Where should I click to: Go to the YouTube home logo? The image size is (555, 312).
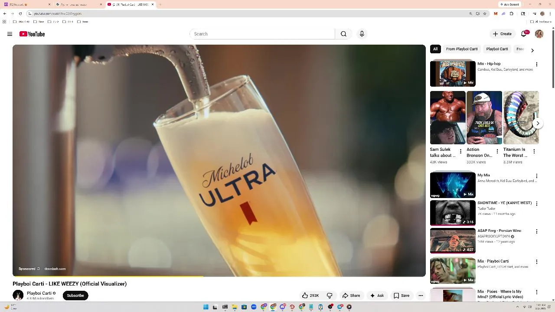tap(32, 34)
